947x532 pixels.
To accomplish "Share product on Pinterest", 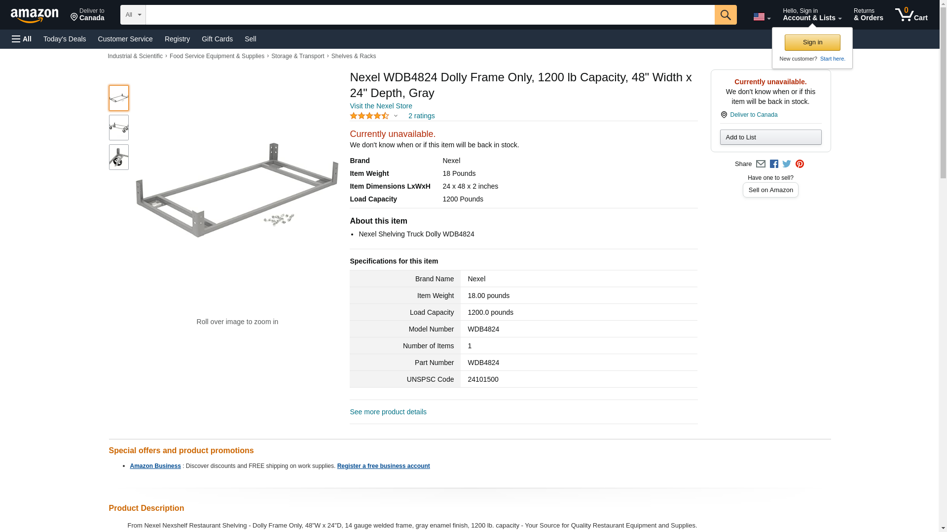I will tap(800, 164).
